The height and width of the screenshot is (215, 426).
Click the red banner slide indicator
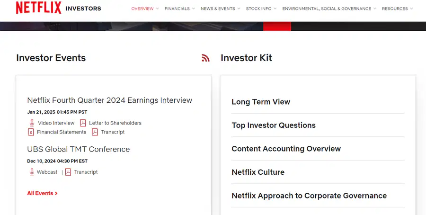click(277, 27)
